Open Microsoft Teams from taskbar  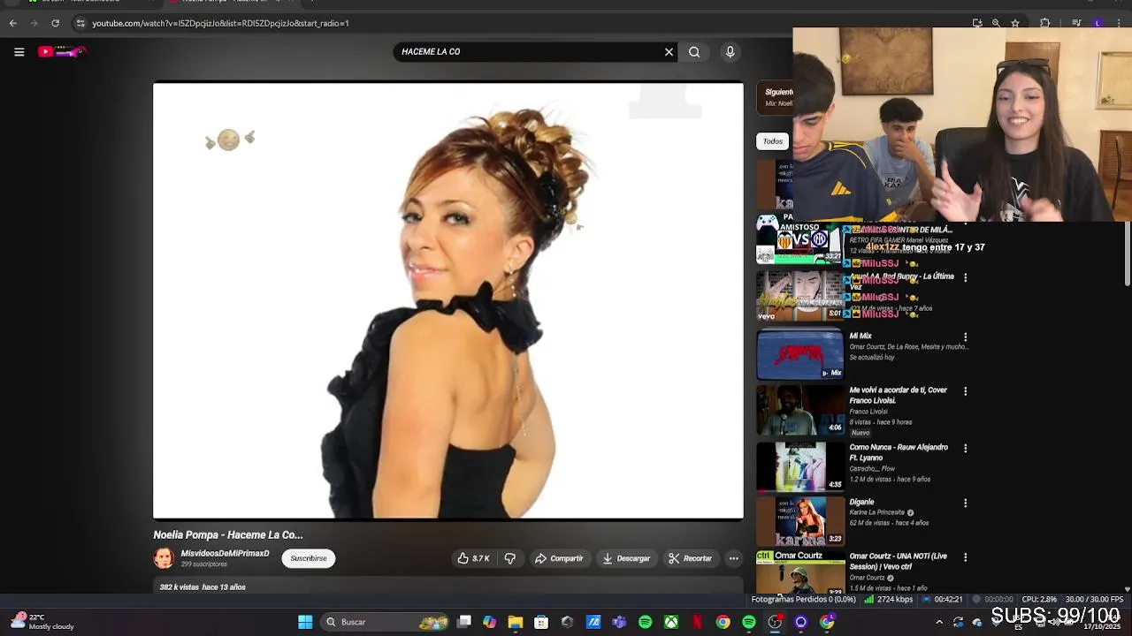(x=619, y=622)
